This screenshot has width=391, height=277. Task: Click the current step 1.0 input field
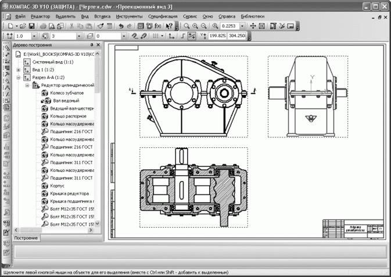click(23, 36)
